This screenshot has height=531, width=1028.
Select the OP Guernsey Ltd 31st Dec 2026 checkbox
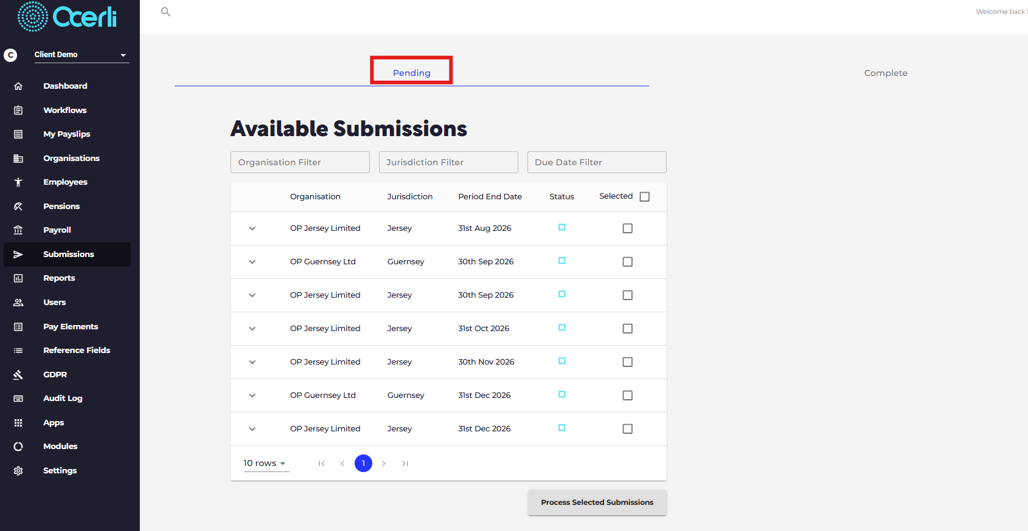pyautogui.click(x=628, y=396)
